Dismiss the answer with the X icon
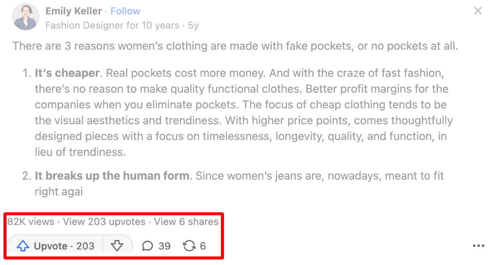 tap(478, 11)
